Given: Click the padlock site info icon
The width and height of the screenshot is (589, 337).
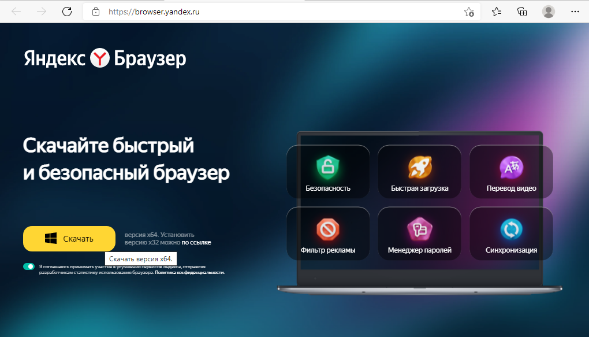Looking at the screenshot, I should pos(96,12).
